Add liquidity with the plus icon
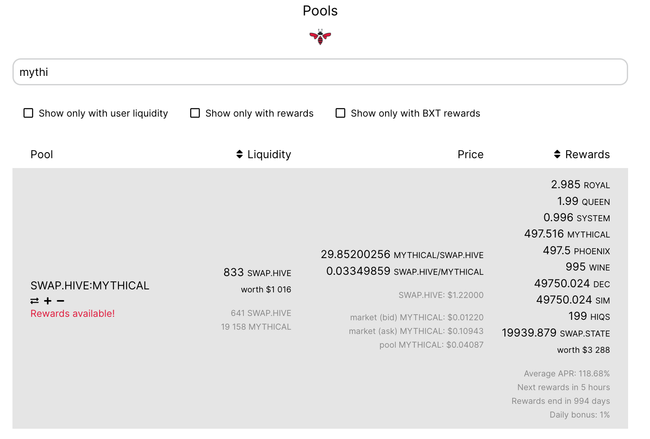Viewport: 650px width, 439px height. 48,301
